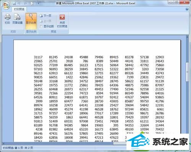191x152 pixels.
Task: Click the value 786 in the preview
Action: point(85,61)
